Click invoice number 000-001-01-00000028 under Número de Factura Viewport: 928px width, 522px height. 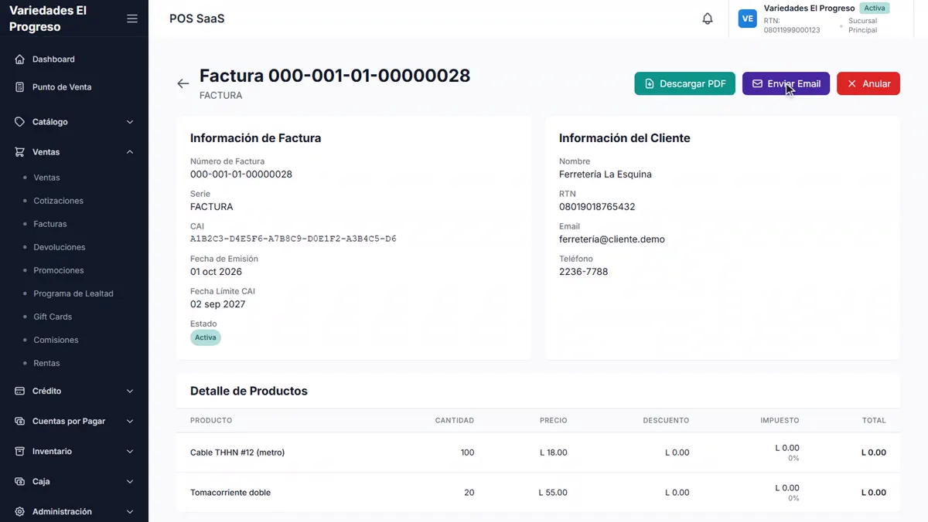click(241, 175)
